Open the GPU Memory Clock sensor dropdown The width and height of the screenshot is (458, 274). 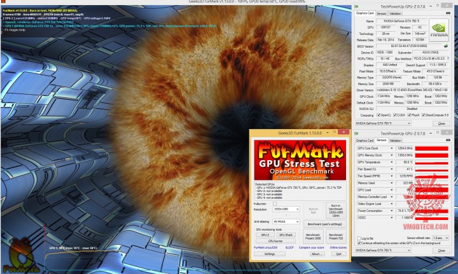coord(391,155)
